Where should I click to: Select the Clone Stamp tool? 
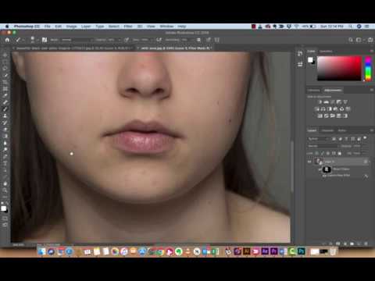(x=5, y=116)
